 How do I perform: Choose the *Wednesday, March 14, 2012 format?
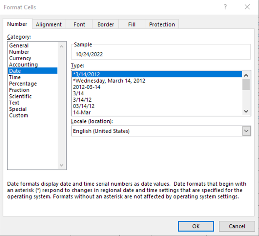pos(157,81)
